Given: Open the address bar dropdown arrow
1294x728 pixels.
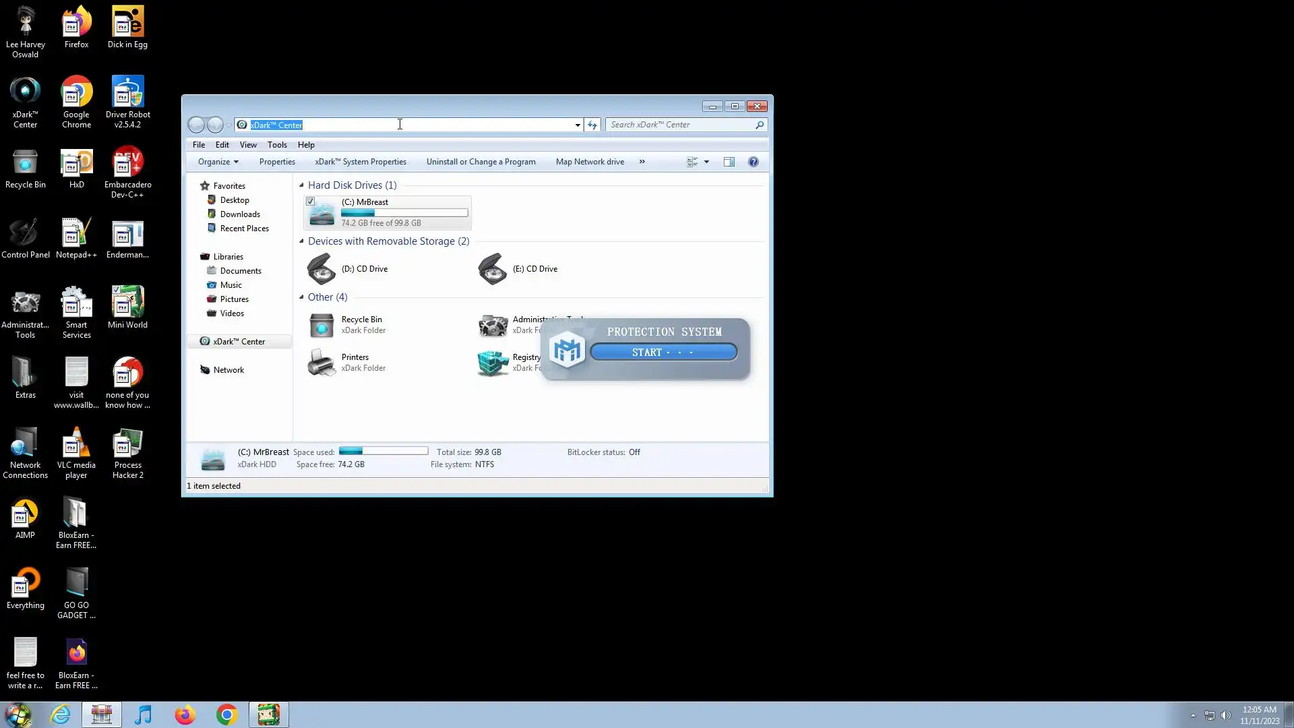Looking at the screenshot, I should coord(578,125).
